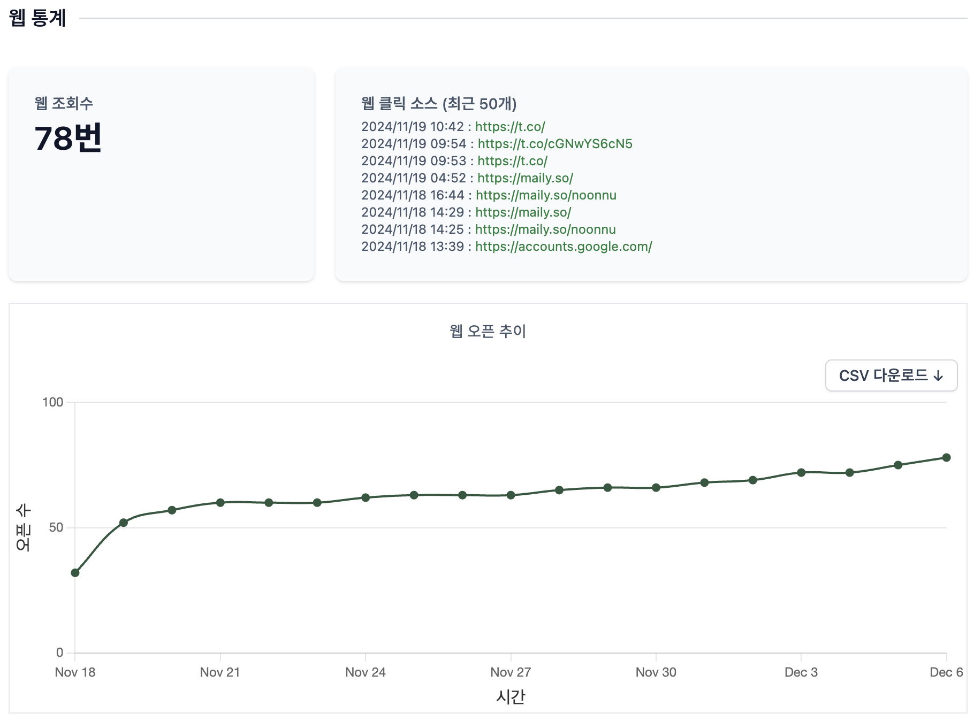Click the 웹 통계 section title
Viewport: 974px width, 721px height.
click(37, 18)
